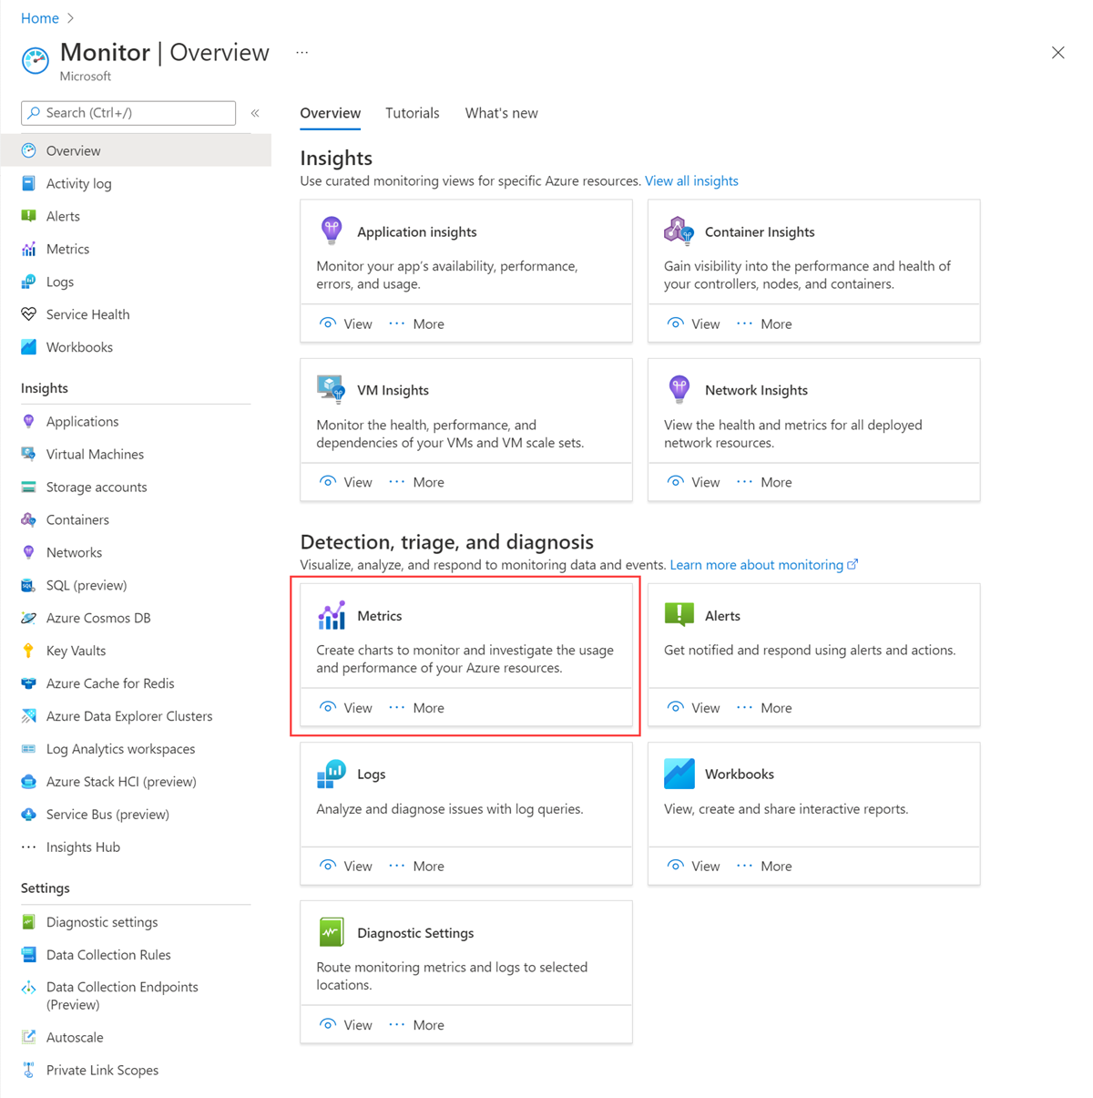Screen dimensions: 1093x1098
Task: Open Workbooks in the sidebar
Action: click(79, 347)
